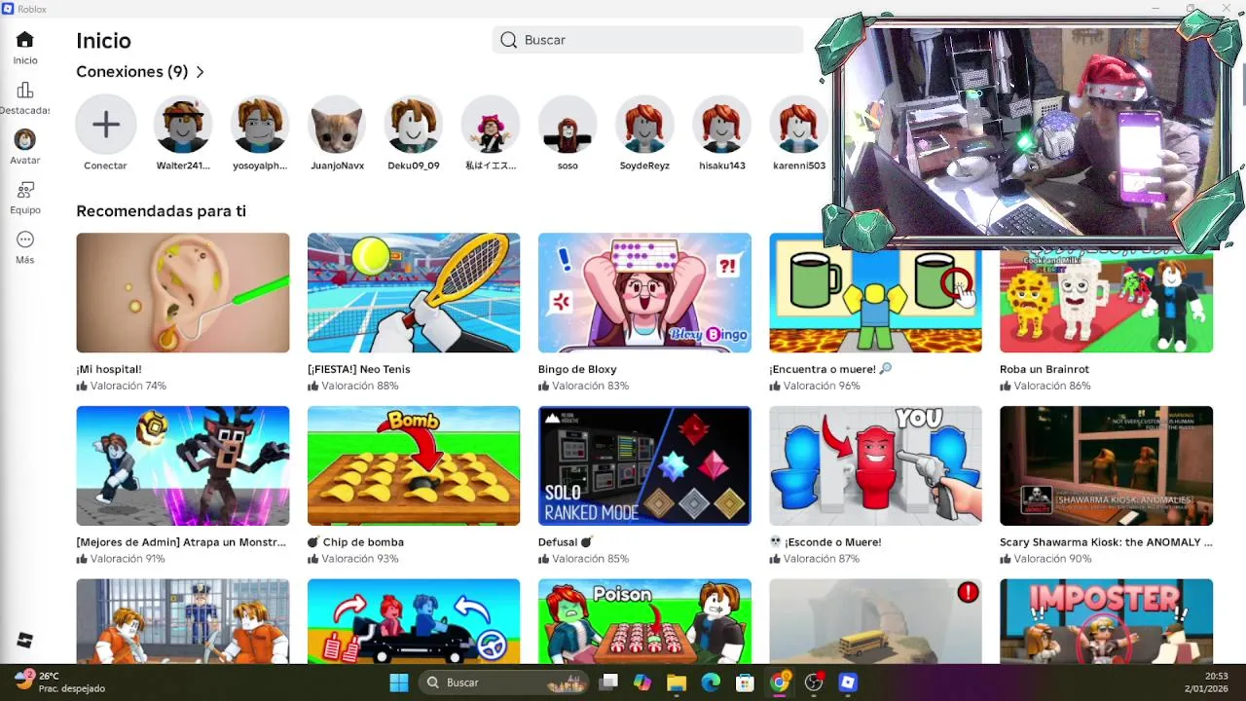Open Atrapa un Monstruo game thumbnail

[x=183, y=465]
